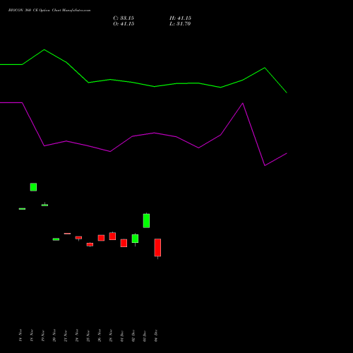Click the BIOCON 360 CE Options chart title

[x=49, y=10]
